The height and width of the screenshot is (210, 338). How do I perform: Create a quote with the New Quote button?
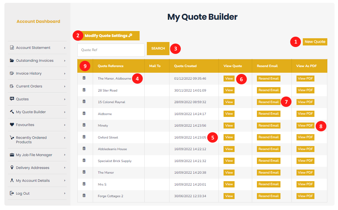coord(315,42)
